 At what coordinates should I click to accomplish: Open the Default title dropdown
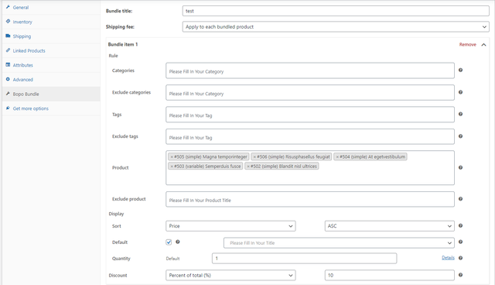339,243
